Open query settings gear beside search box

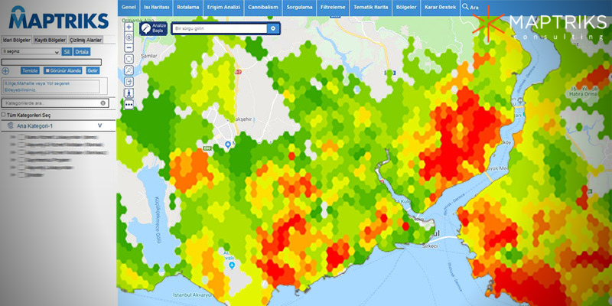(272, 28)
